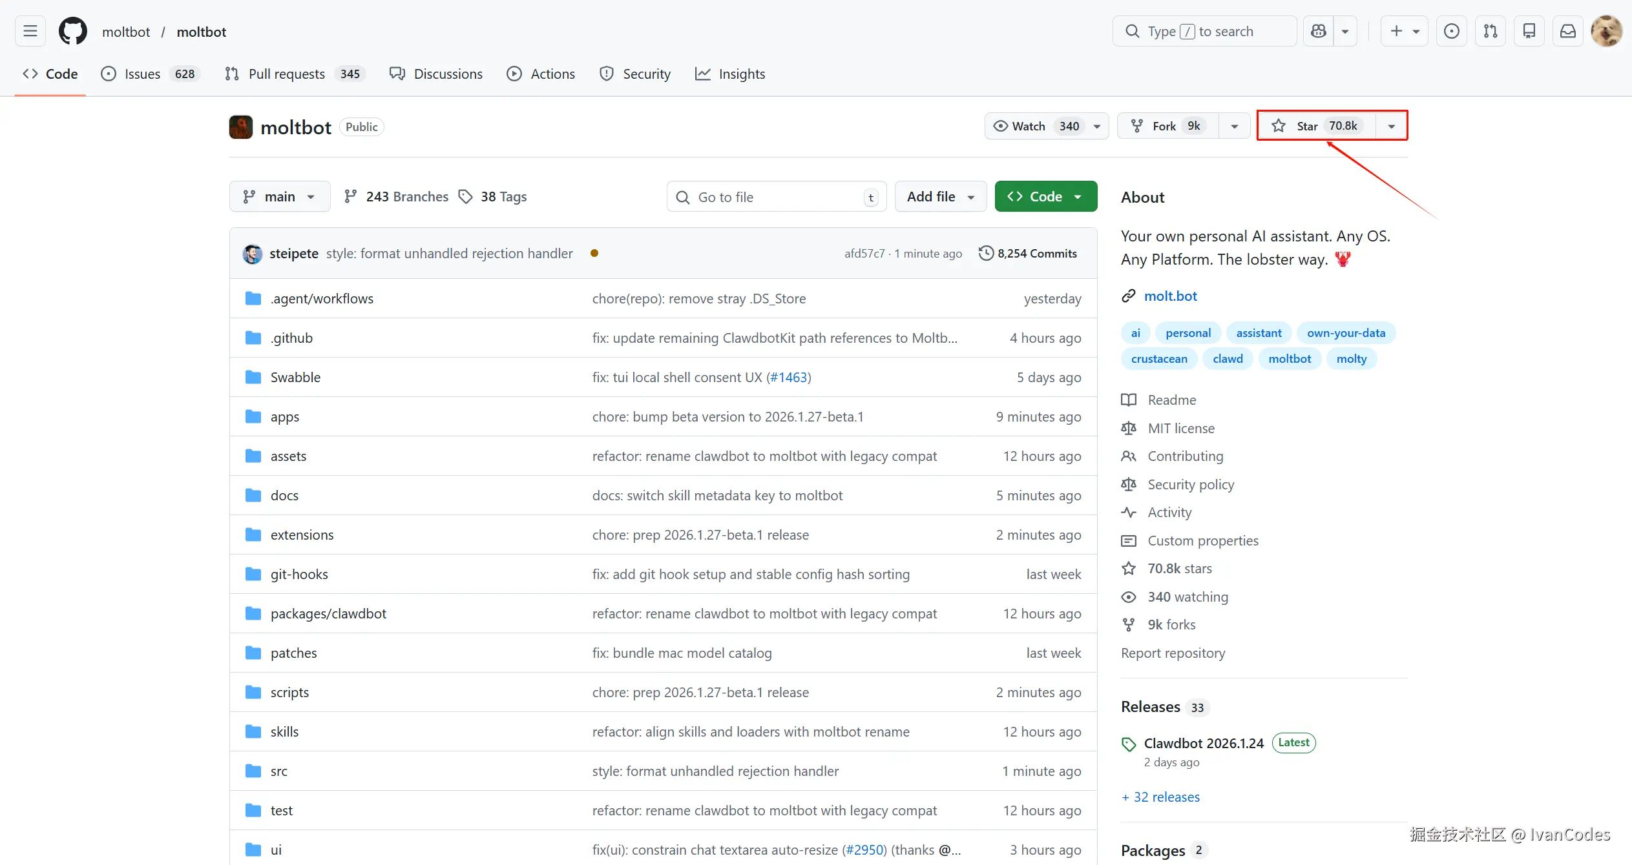This screenshot has width=1632, height=865.
Task: Click the GitHub logo icon
Action: [x=73, y=31]
